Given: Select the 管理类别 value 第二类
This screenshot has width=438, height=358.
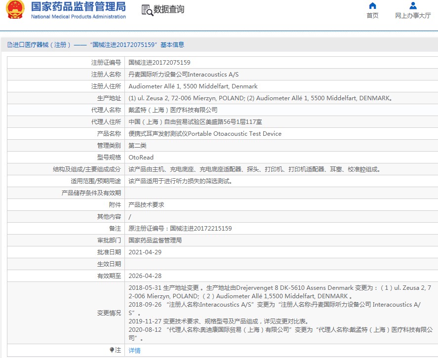Looking at the screenshot, I should tap(137, 146).
